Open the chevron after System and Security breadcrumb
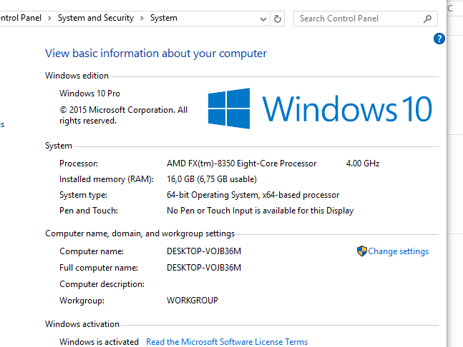This screenshot has height=347, width=463. tap(142, 19)
